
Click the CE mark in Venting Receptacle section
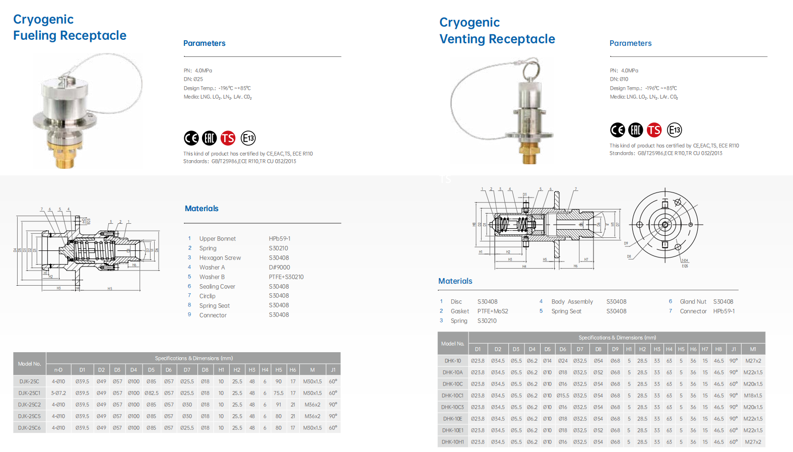(x=617, y=130)
